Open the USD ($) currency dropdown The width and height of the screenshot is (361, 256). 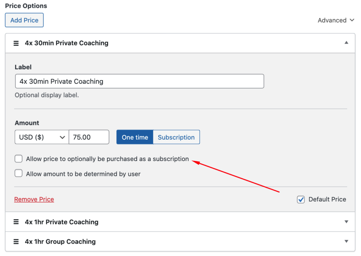pos(42,137)
